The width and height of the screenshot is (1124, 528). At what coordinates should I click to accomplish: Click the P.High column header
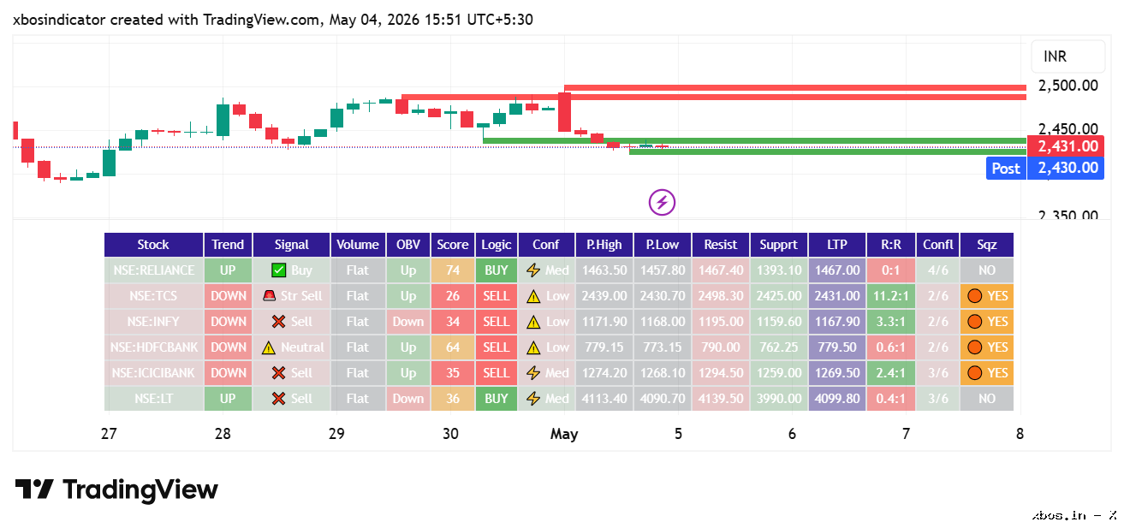tap(604, 245)
